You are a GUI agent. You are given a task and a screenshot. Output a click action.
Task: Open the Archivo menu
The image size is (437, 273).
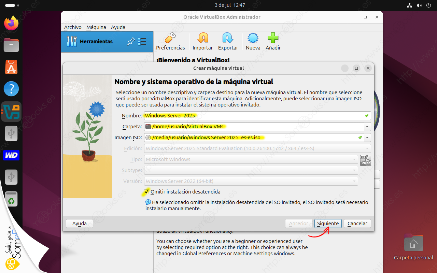(x=73, y=27)
